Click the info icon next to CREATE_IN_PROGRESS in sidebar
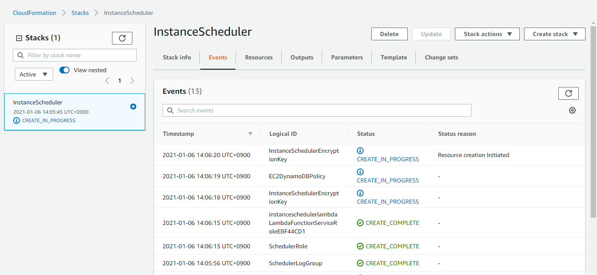This screenshot has height=275, width=597. pyautogui.click(x=16, y=121)
